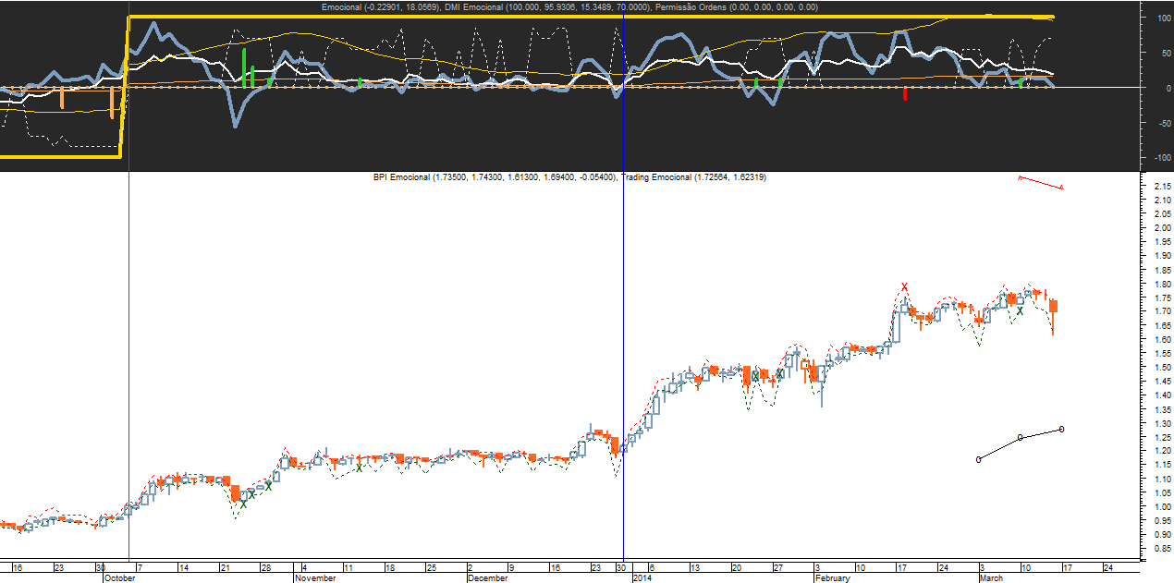Select the 2014 year label on time axis
Image resolution: width=1174 pixels, height=583 pixels.
click(642, 577)
